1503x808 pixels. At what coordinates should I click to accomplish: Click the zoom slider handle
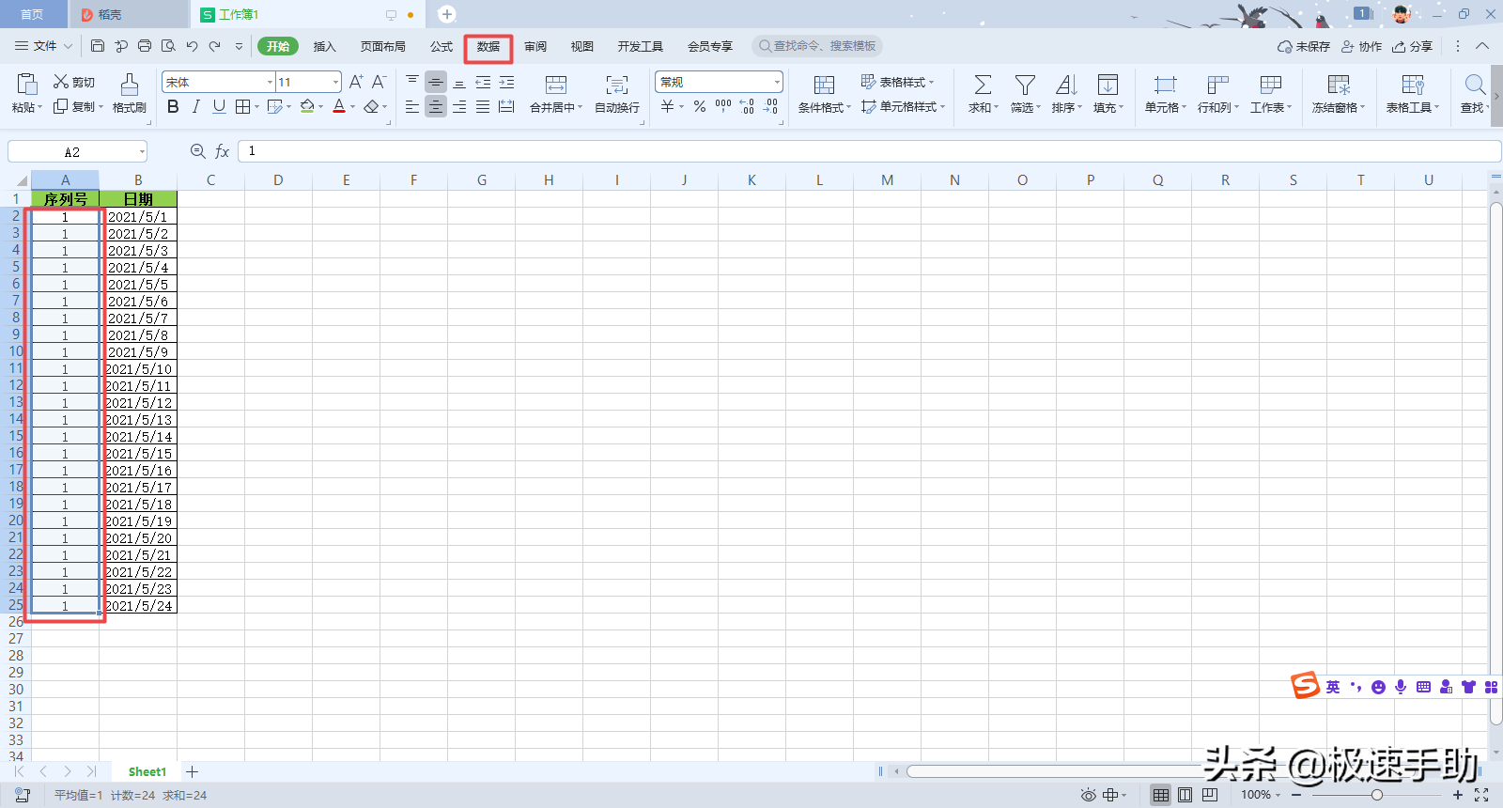click(1377, 795)
